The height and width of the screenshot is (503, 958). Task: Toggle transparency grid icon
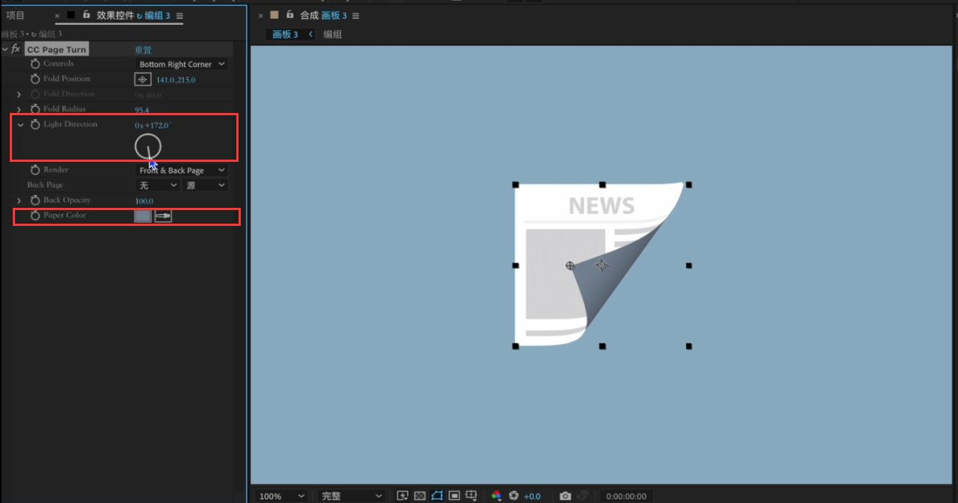(x=420, y=495)
